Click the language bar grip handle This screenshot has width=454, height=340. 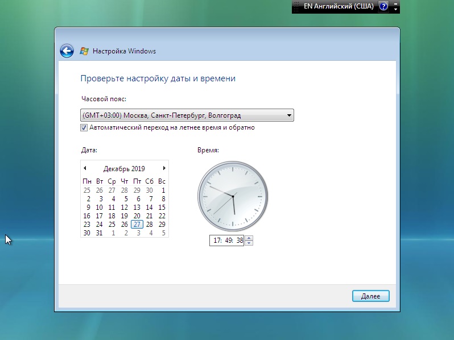click(x=296, y=6)
